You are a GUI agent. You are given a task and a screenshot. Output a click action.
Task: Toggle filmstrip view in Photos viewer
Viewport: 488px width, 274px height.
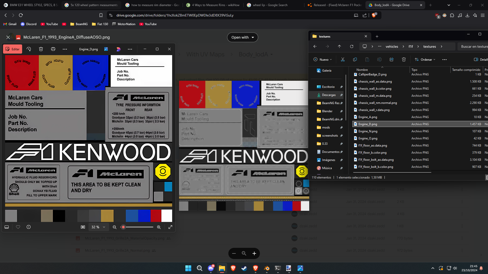[7, 227]
